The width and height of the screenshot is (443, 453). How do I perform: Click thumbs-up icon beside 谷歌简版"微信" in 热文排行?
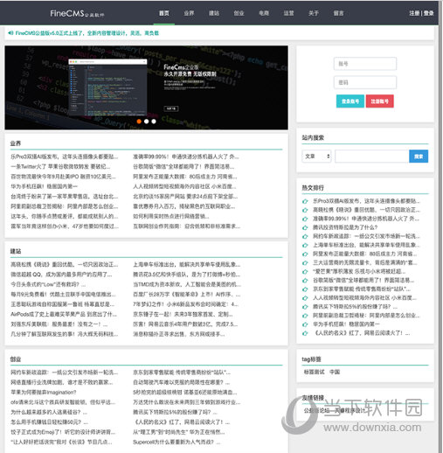click(305, 281)
